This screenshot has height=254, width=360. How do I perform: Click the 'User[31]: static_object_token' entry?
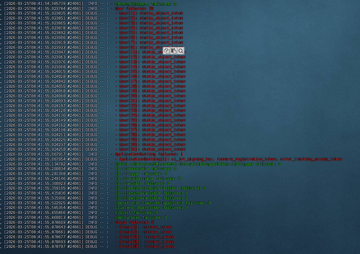(x=153, y=149)
